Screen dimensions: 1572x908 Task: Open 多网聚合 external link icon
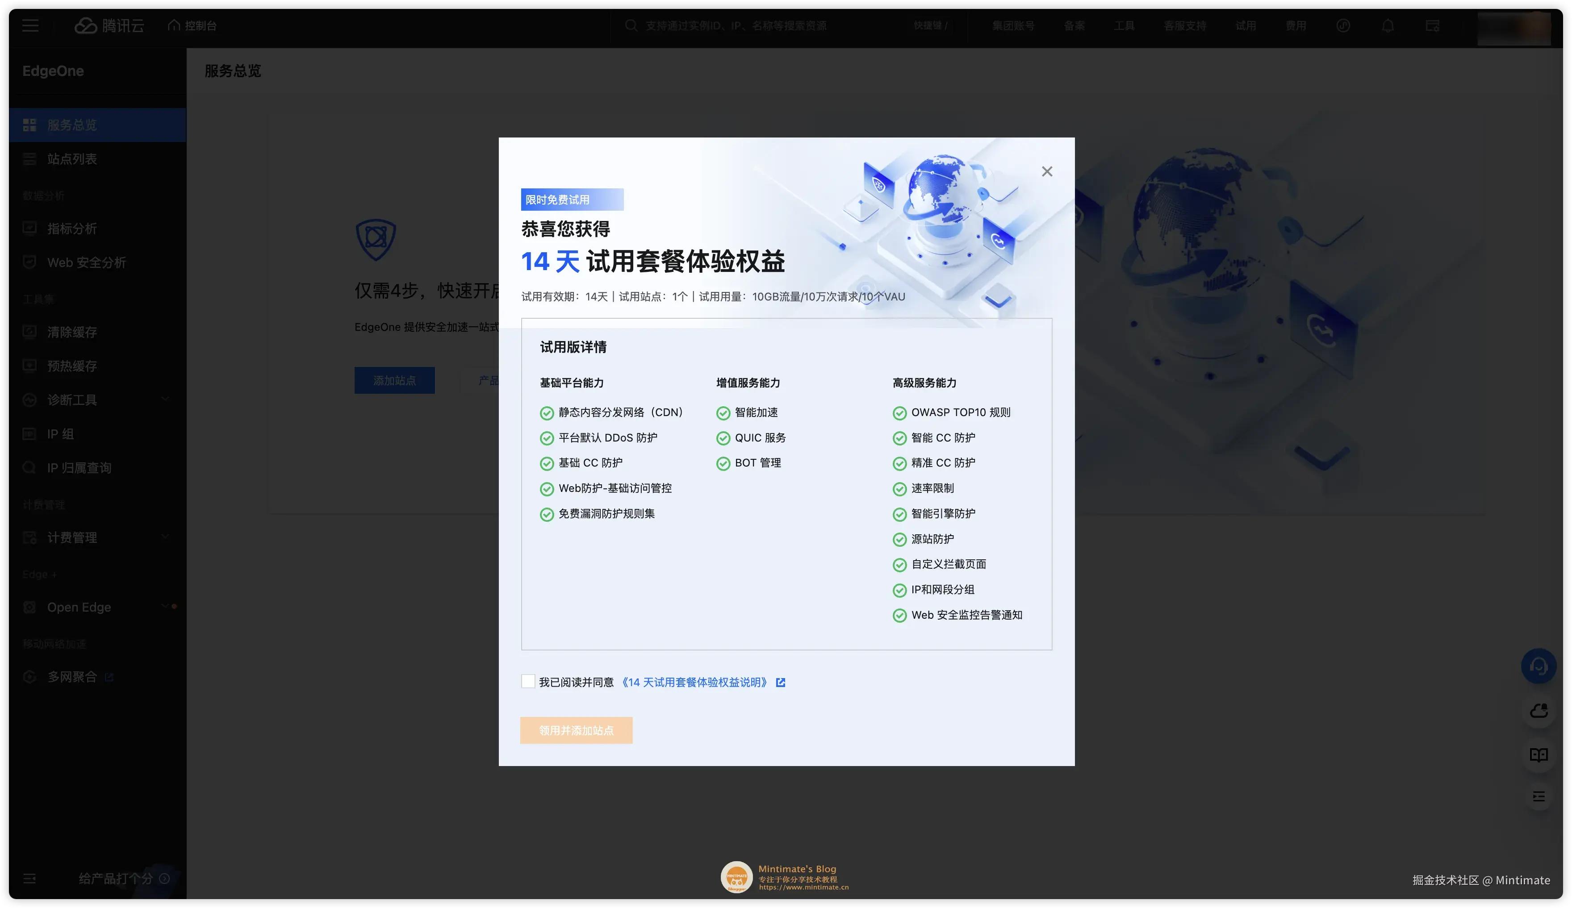(x=109, y=677)
